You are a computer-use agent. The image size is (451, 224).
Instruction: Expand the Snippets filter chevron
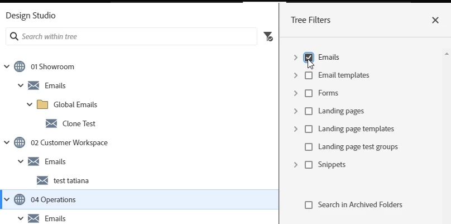click(x=296, y=164)
